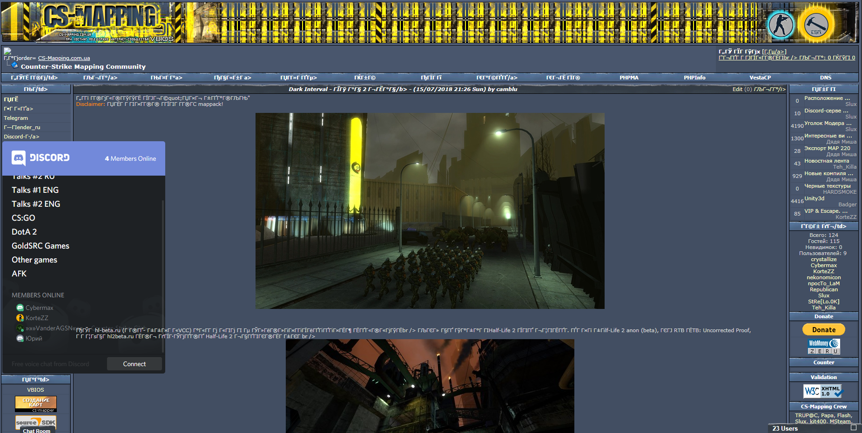
Task: Open the Republican user profile
Action: pyautogui.click(x=824, y=289)
